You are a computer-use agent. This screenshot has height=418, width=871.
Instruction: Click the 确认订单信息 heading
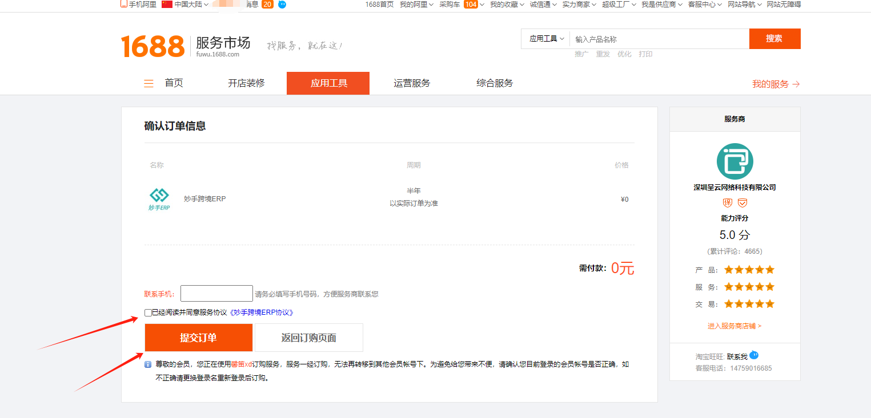click(175, 126)
